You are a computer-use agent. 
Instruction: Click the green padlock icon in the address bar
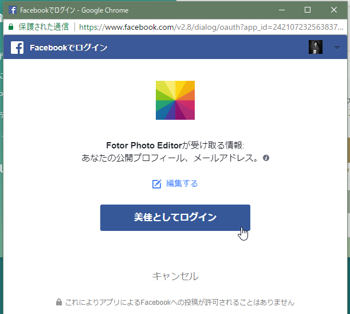click(11, 27)
